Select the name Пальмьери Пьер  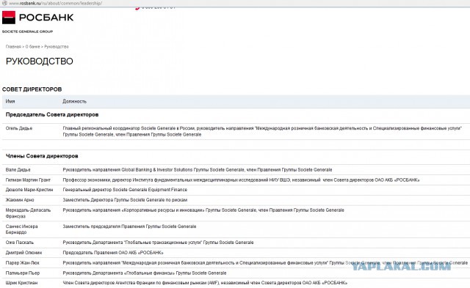pyautogui.click(x=23, y=273)
